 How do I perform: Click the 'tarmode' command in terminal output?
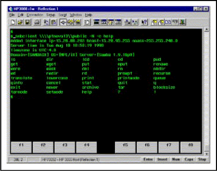tap(19, 92)
